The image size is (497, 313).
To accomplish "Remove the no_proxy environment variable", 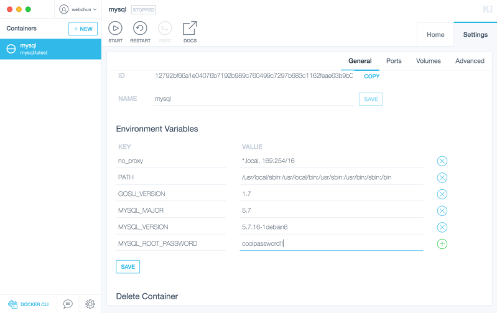I will [442, 161].
